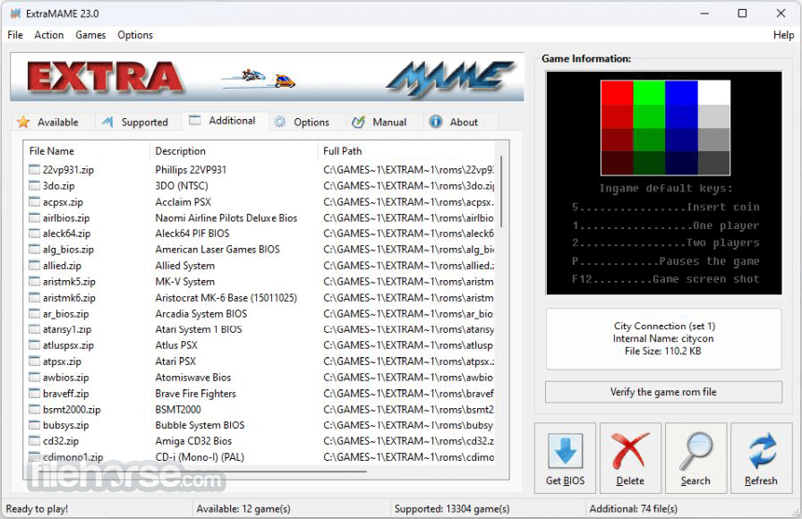Image resolution: width=802 pixels, height=519 pixels.
Task: Click the ExtraMAME logo banner
Action: [x=267, y=78]
